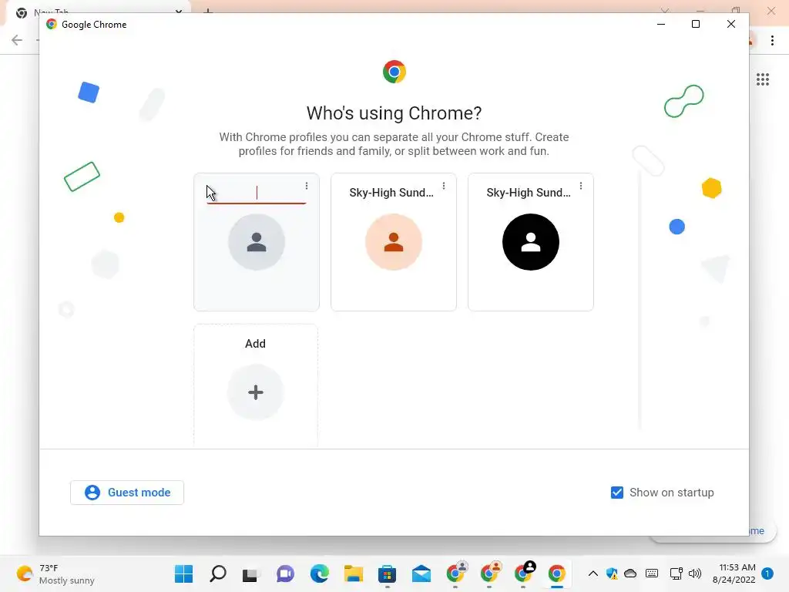Image resolution: width=789 pixels, height=592 pixels.
Task: Open Windows Security tray icon
Action: [612, 573]
